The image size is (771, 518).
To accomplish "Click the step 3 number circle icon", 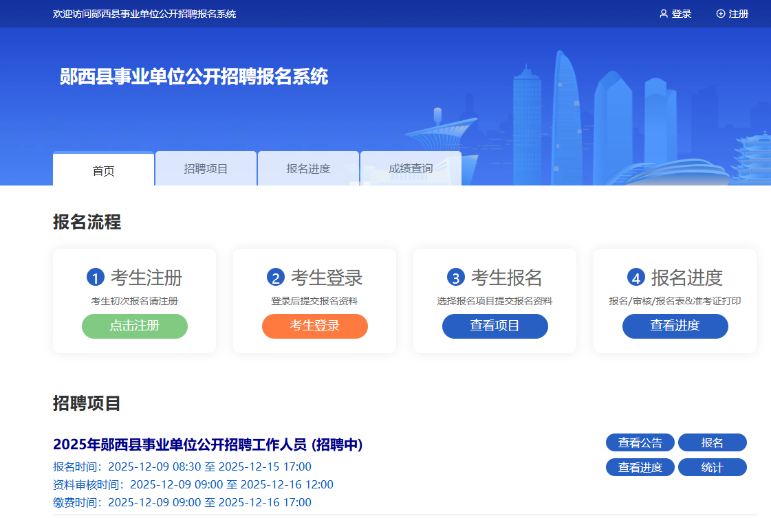I will coord(456,278).
